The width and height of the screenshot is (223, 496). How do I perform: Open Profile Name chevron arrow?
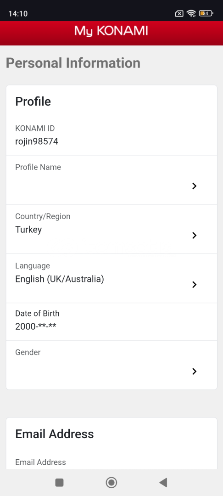[x=194, y=186]
